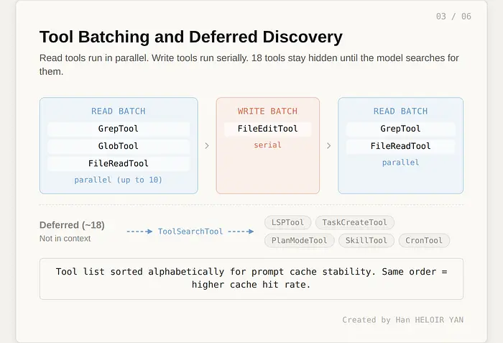Click the chevron after the Write Batch box
This screenshot has width=503, height=343.
tap(329, 146)
